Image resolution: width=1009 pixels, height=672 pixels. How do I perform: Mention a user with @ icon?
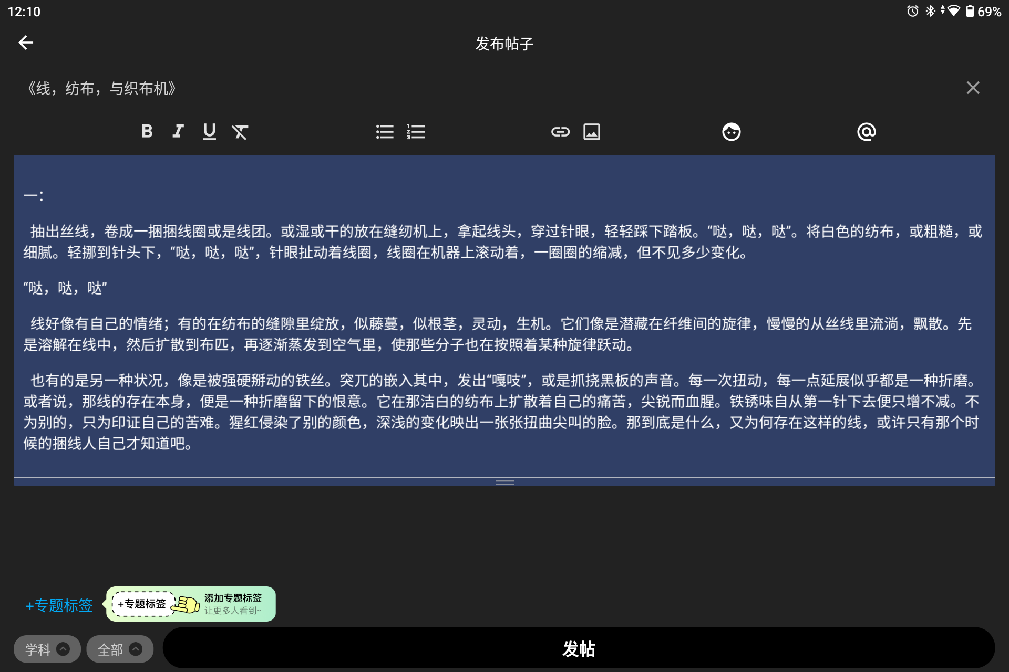pyautogui.click(x=866, y=132)
